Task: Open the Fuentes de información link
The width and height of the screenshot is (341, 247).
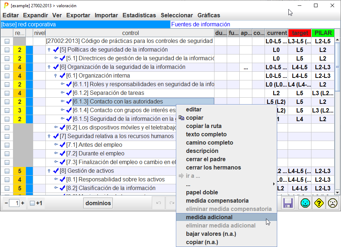Action: tap(200, 25)
